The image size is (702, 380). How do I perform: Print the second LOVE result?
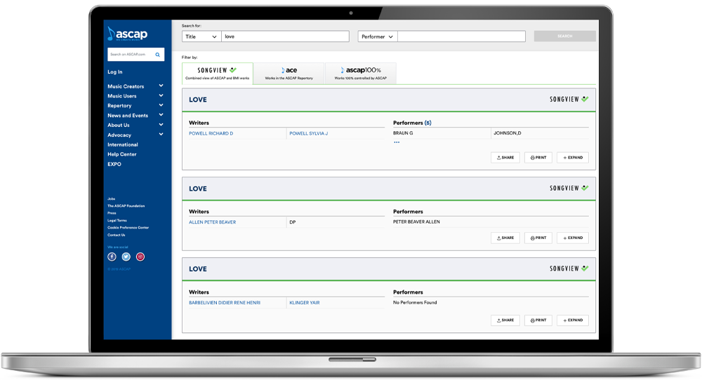click(x=538, y=238)
